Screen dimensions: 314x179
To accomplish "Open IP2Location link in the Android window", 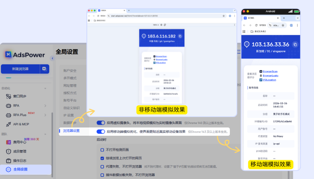I will point(270,80).
